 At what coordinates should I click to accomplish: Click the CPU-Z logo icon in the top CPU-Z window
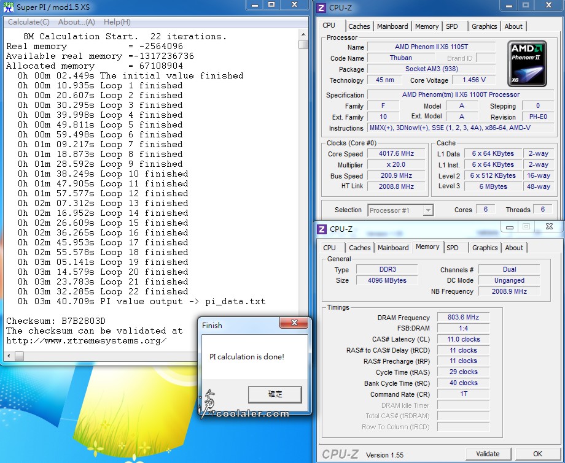pyautogui.click(x=321, y=7)
